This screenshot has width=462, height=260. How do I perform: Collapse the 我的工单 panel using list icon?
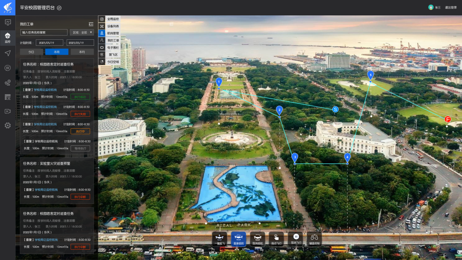point(91,24)
